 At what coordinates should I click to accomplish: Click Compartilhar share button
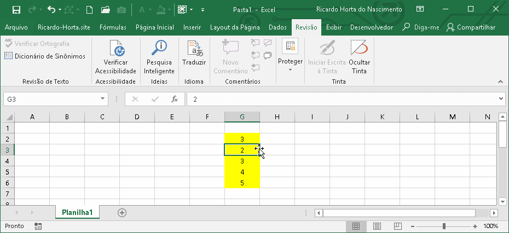coord(471,27)
